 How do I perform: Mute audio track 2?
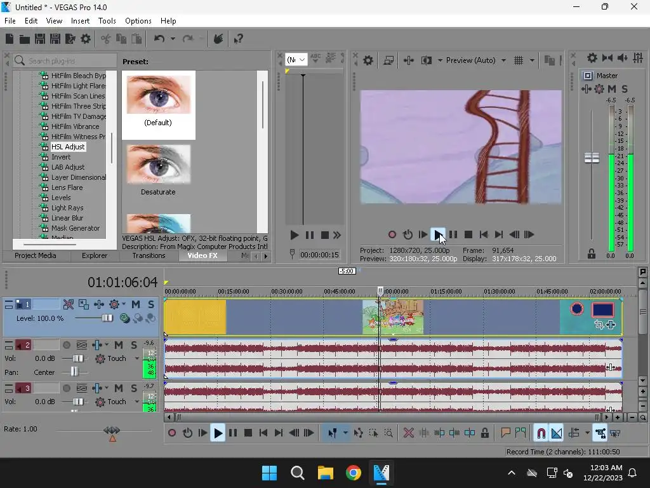[119, 345]
